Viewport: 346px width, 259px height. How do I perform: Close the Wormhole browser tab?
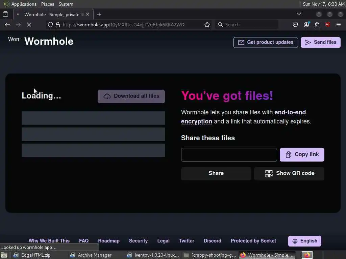pos(88,14)
